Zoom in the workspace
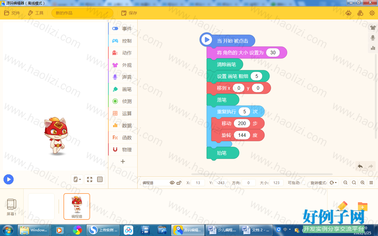 coord(363,183)
